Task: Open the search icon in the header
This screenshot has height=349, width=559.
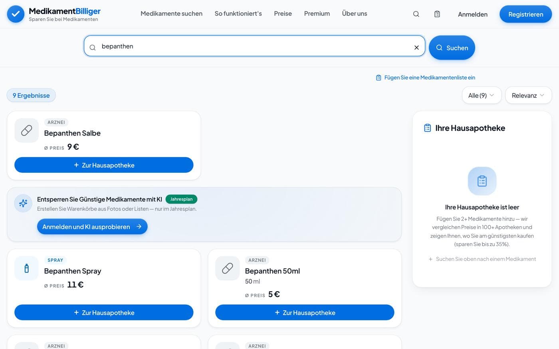Action: (x=416, y=14)
